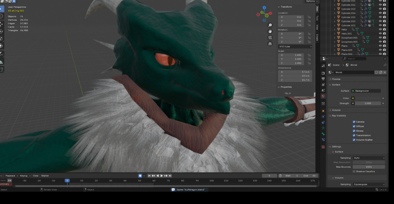
Task: Hide Helix object with eye icon
Action: click(x=380, y=29)
